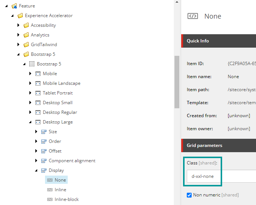Viewport: 256px width, 205px height.
Task: Select the GridTailwind tree item
Action: 44,45
